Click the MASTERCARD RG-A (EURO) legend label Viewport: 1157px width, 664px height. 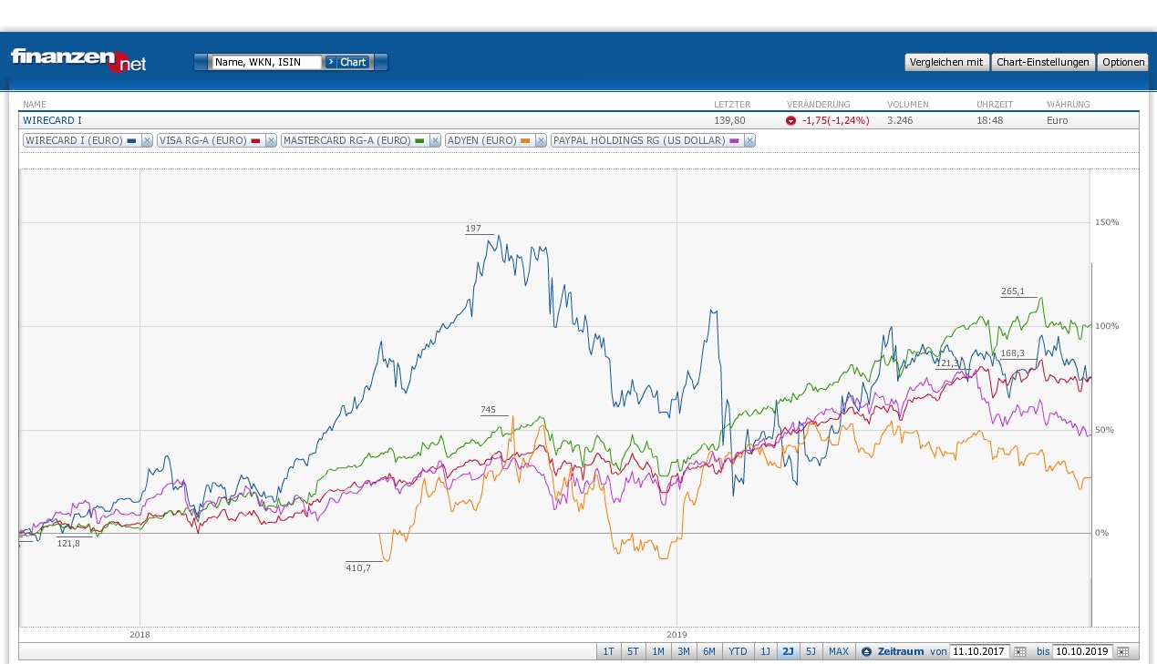347,140
